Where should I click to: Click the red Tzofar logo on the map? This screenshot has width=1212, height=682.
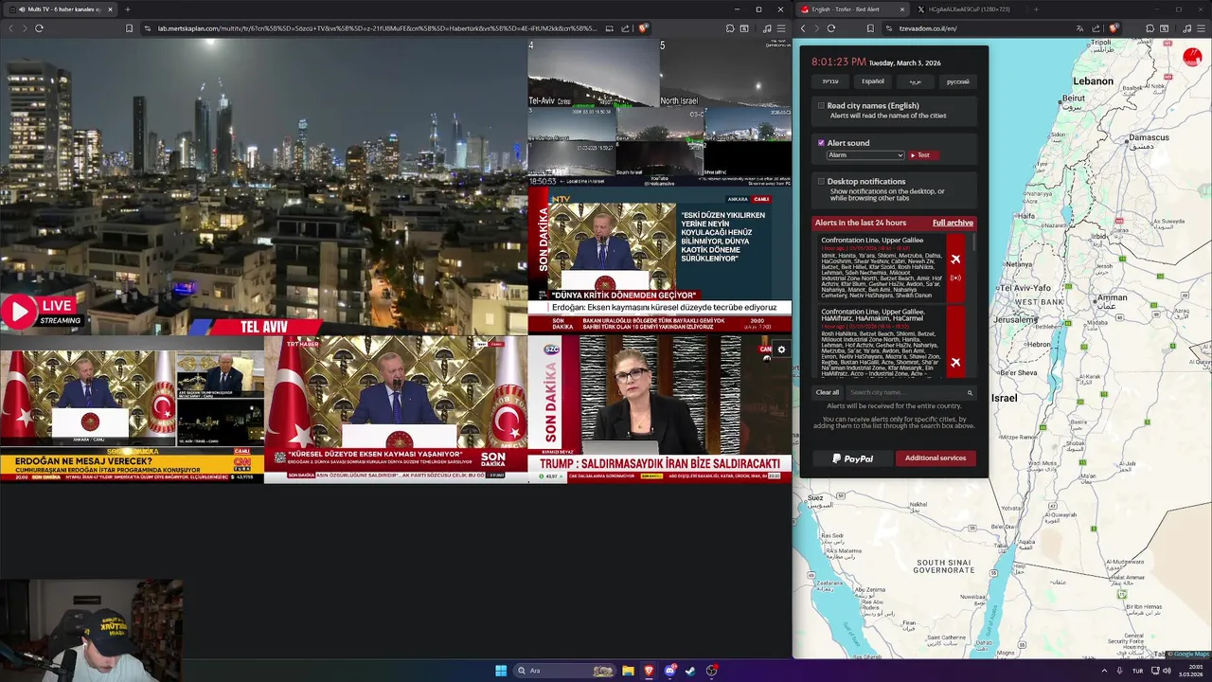[x=1192, y=58]
